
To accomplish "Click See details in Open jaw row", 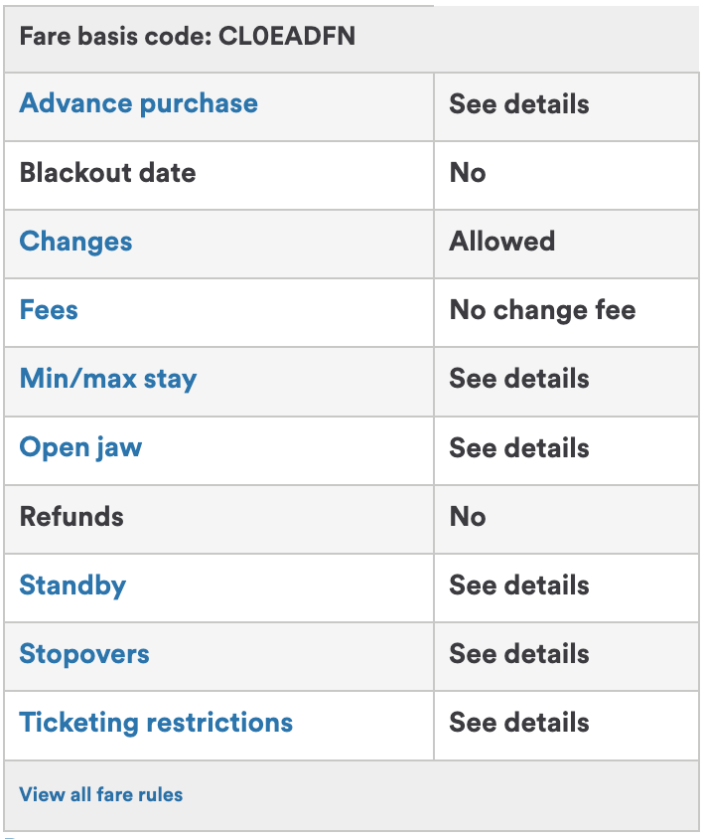I will click(518, 448).
